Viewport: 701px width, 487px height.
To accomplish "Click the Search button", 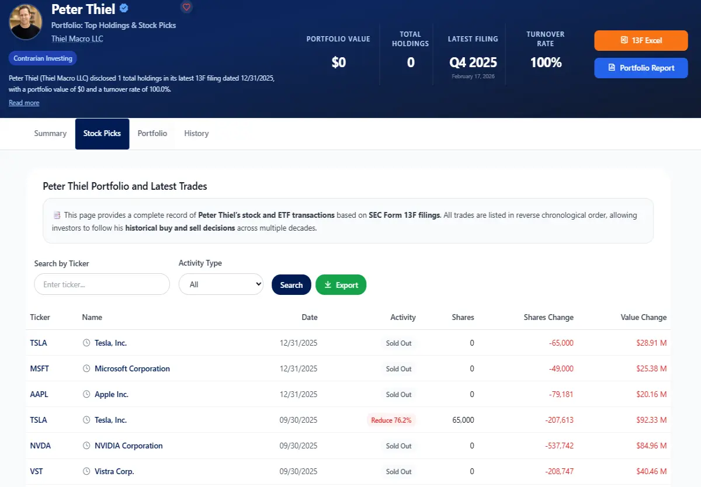I will pos(291,285).
